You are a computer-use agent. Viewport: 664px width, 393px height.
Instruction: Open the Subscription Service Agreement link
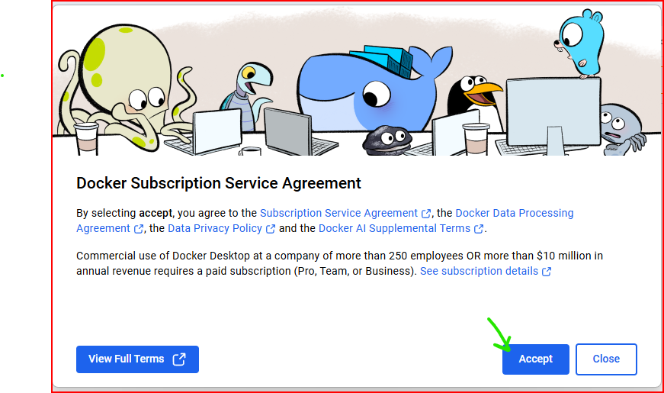pyautogui.click(x=338, y=213)
